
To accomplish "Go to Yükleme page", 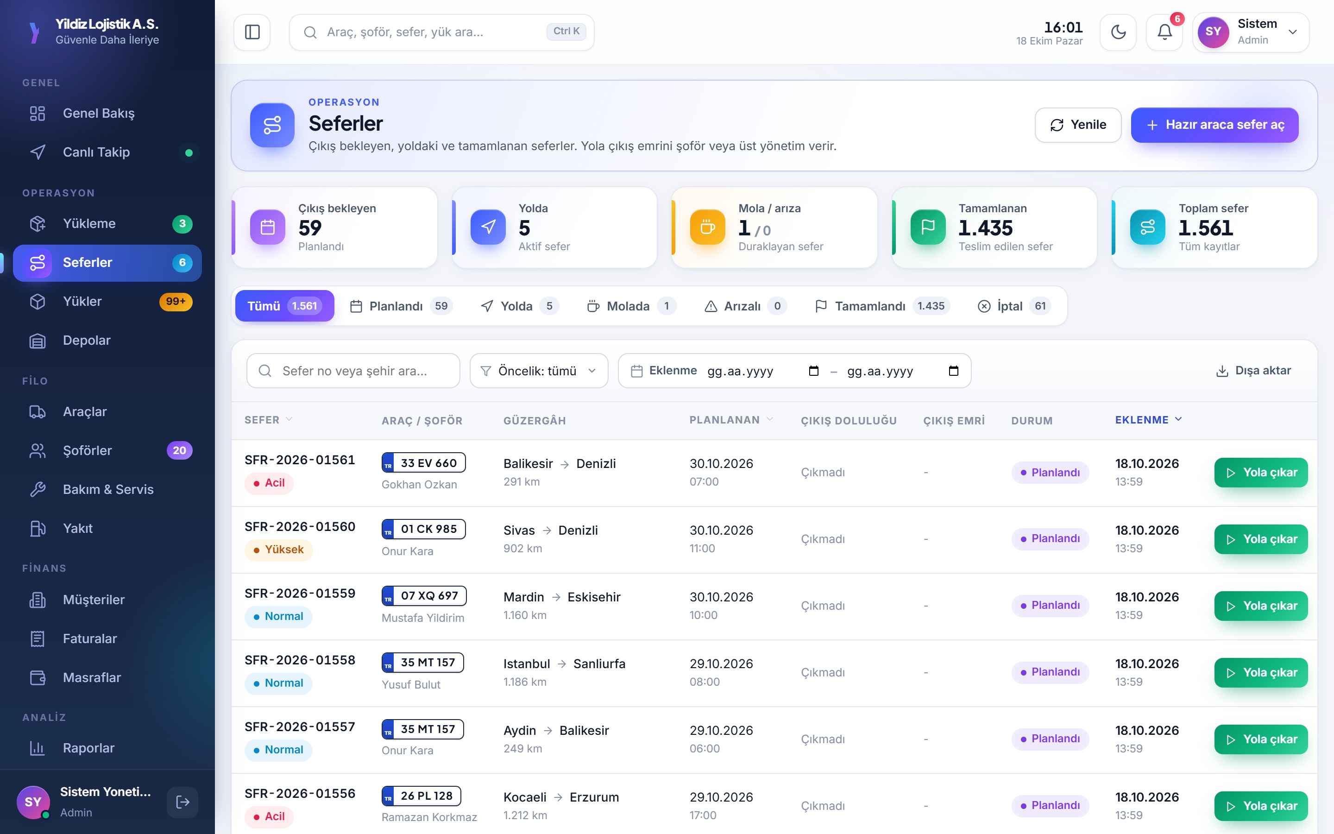I will pyautogui.click(x=107, y=224).
